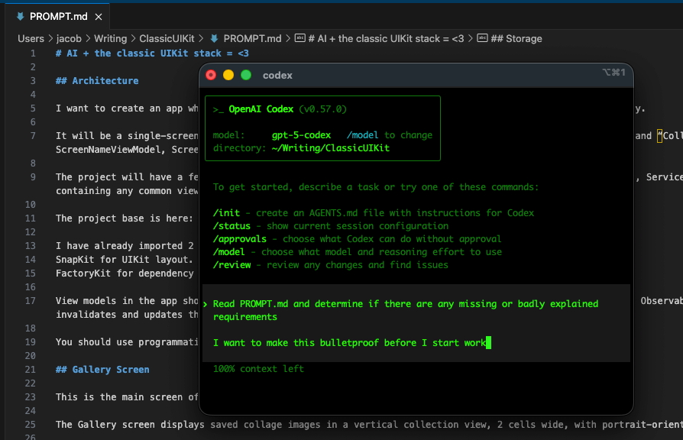Click the '## Gallery Screen' heading on line 21
This screenshot has height=440, width=683.
[102, 370]
